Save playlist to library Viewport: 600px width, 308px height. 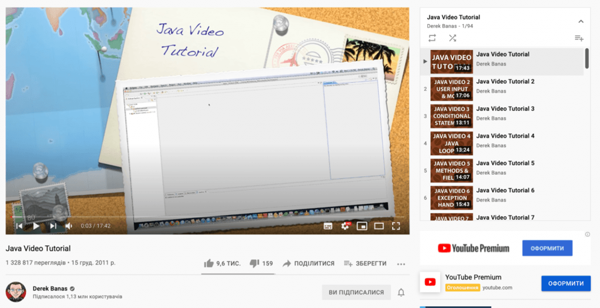pos(579,38)
